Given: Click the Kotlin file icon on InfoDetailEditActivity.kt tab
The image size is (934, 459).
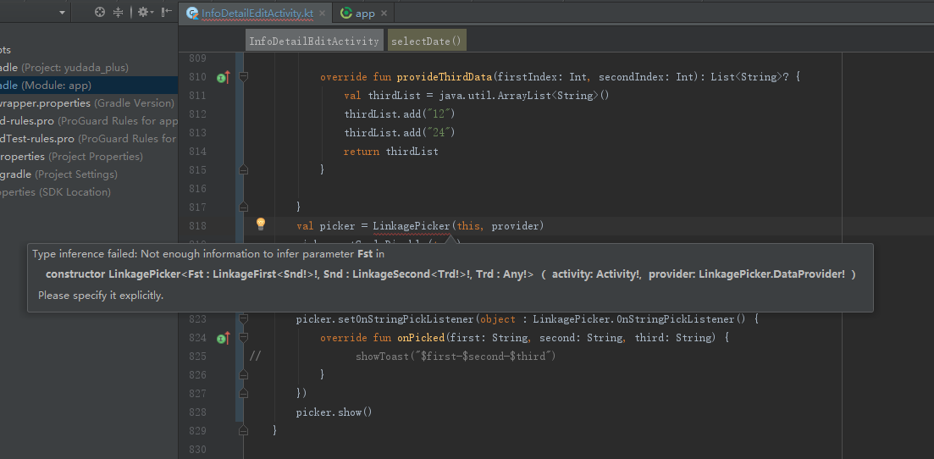Looking at the screenshot, I should pos(192,13).
